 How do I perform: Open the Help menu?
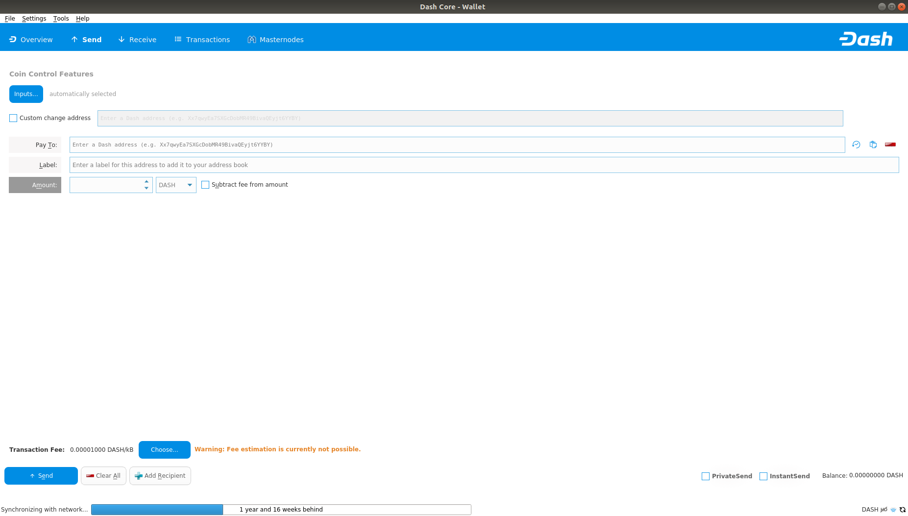click(83, 19)
